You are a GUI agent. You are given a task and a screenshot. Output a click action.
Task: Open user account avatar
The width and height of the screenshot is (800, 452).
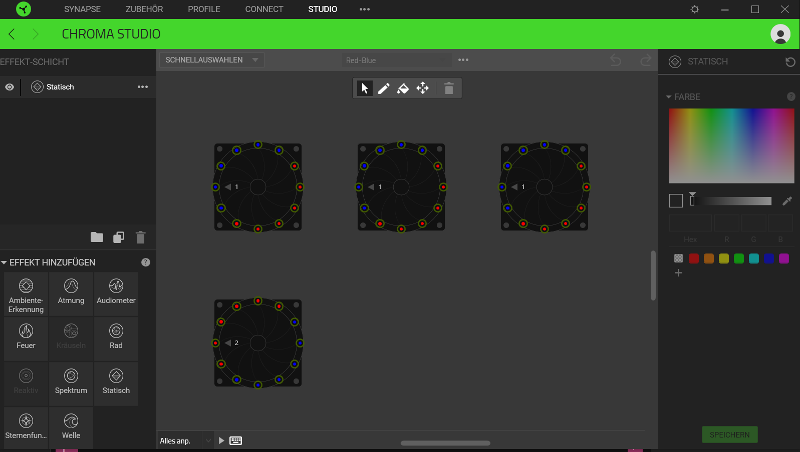780,34
